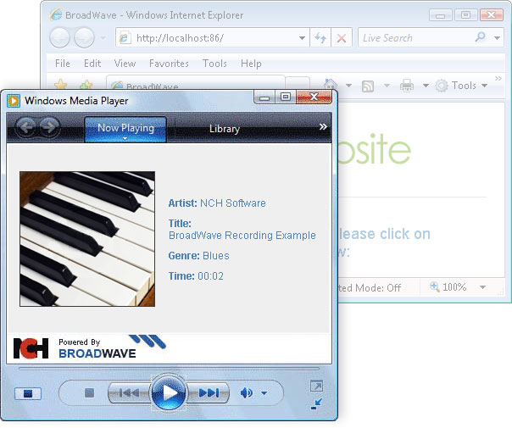512x428 pixels.
Task: Open the Library tab
Action: [225, 129]
